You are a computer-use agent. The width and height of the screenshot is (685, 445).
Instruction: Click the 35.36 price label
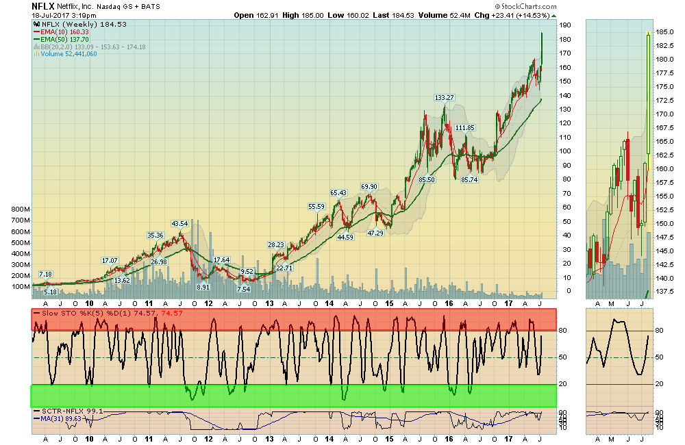pos(155,236)
